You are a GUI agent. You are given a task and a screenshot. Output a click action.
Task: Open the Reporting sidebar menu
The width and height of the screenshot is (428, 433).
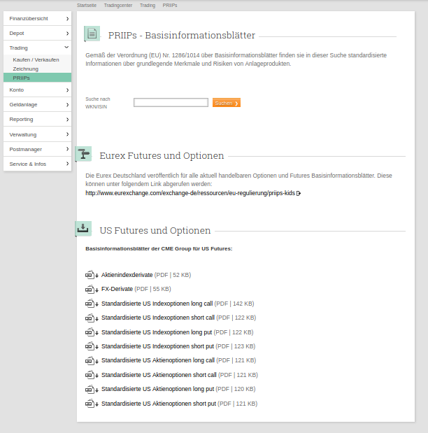point(37,119)
